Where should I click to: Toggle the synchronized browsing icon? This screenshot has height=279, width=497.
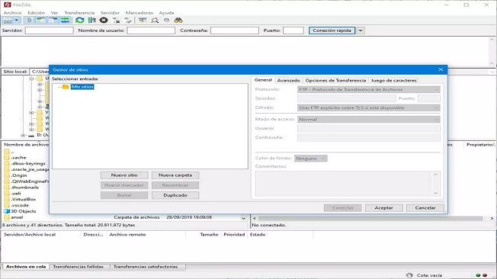coord(166,21)
